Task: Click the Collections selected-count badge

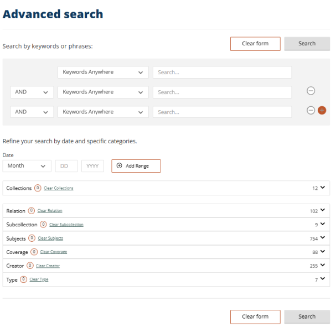Action: click(38, 188)
